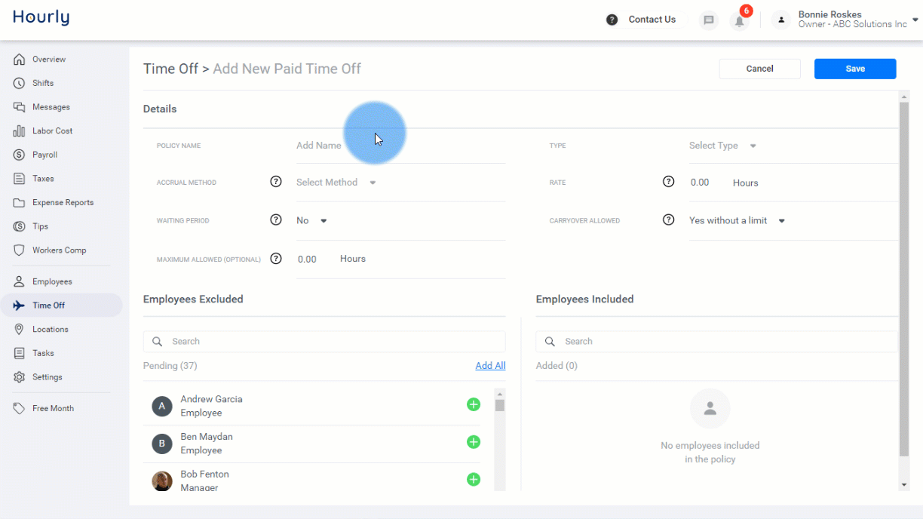Add Andrew Garcia with the green plus
Image resolution: width=923 pixels, height=519 pixels.
click(x=474, y=405)
